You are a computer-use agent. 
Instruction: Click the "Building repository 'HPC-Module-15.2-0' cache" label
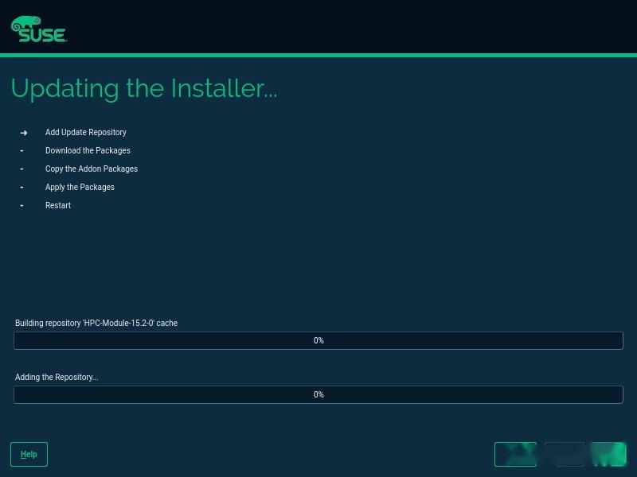pyautogui.click(x=96, y=323)
